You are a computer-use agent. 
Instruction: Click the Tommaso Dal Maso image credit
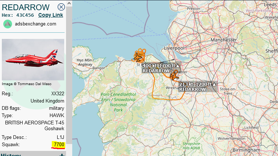pos(27,84)
